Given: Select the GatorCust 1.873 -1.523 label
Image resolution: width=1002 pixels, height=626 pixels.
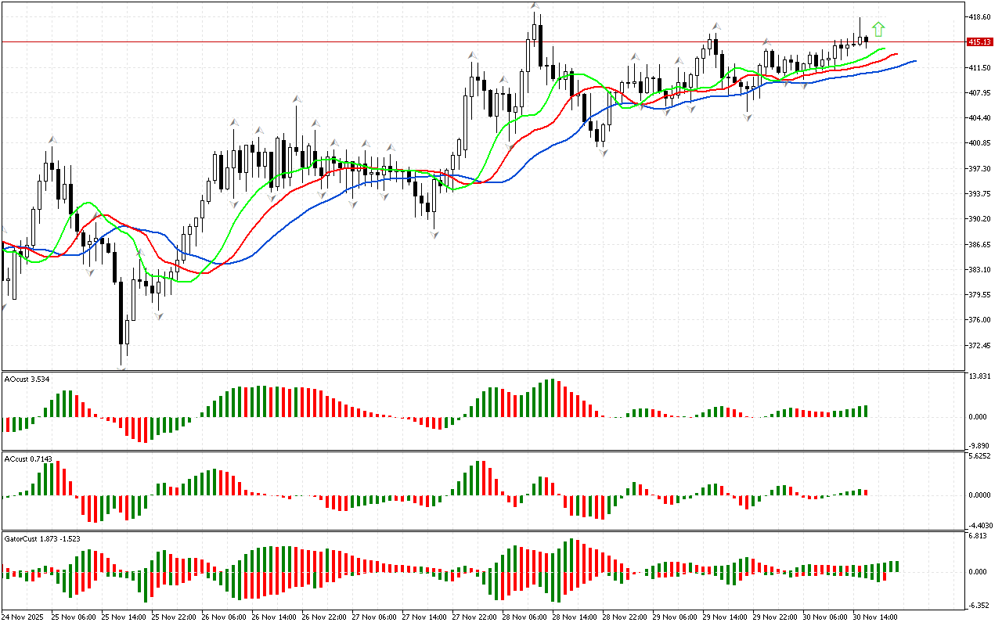Looking at the screenshot, I should (x=42, y=539).
